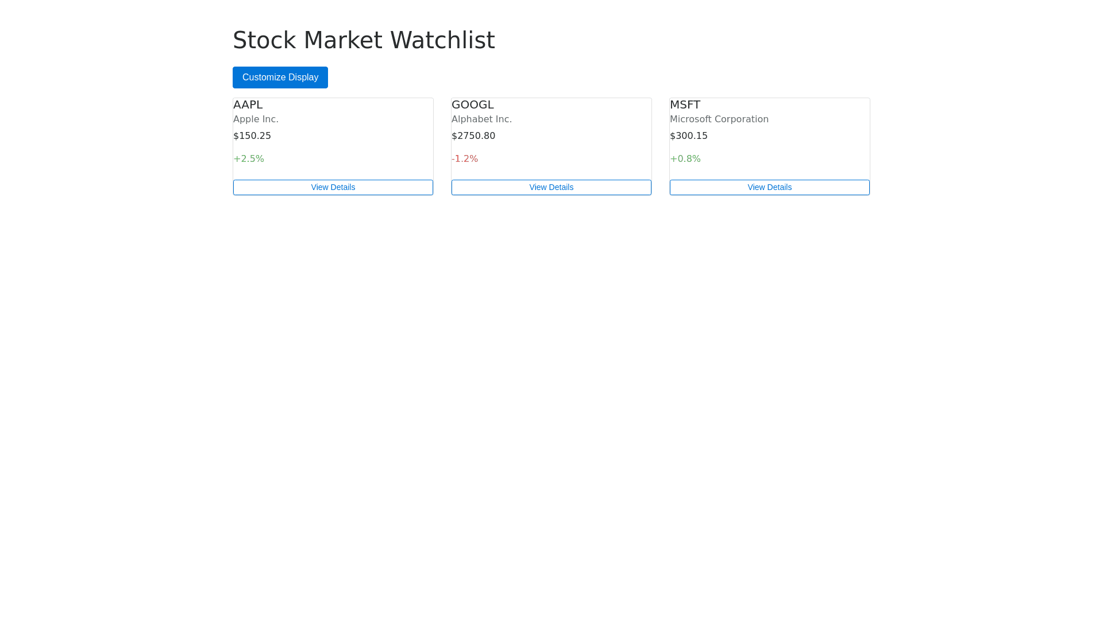Click the green +0.8% change value

pyautogui.click(x=685, y=159)
